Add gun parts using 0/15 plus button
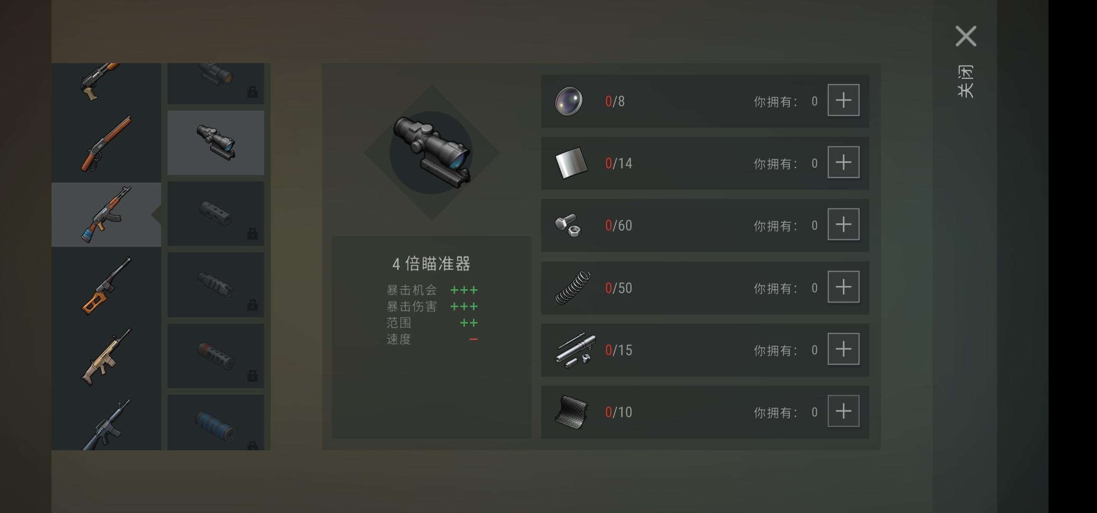1097x513 pixels. [x=843, y=349]
